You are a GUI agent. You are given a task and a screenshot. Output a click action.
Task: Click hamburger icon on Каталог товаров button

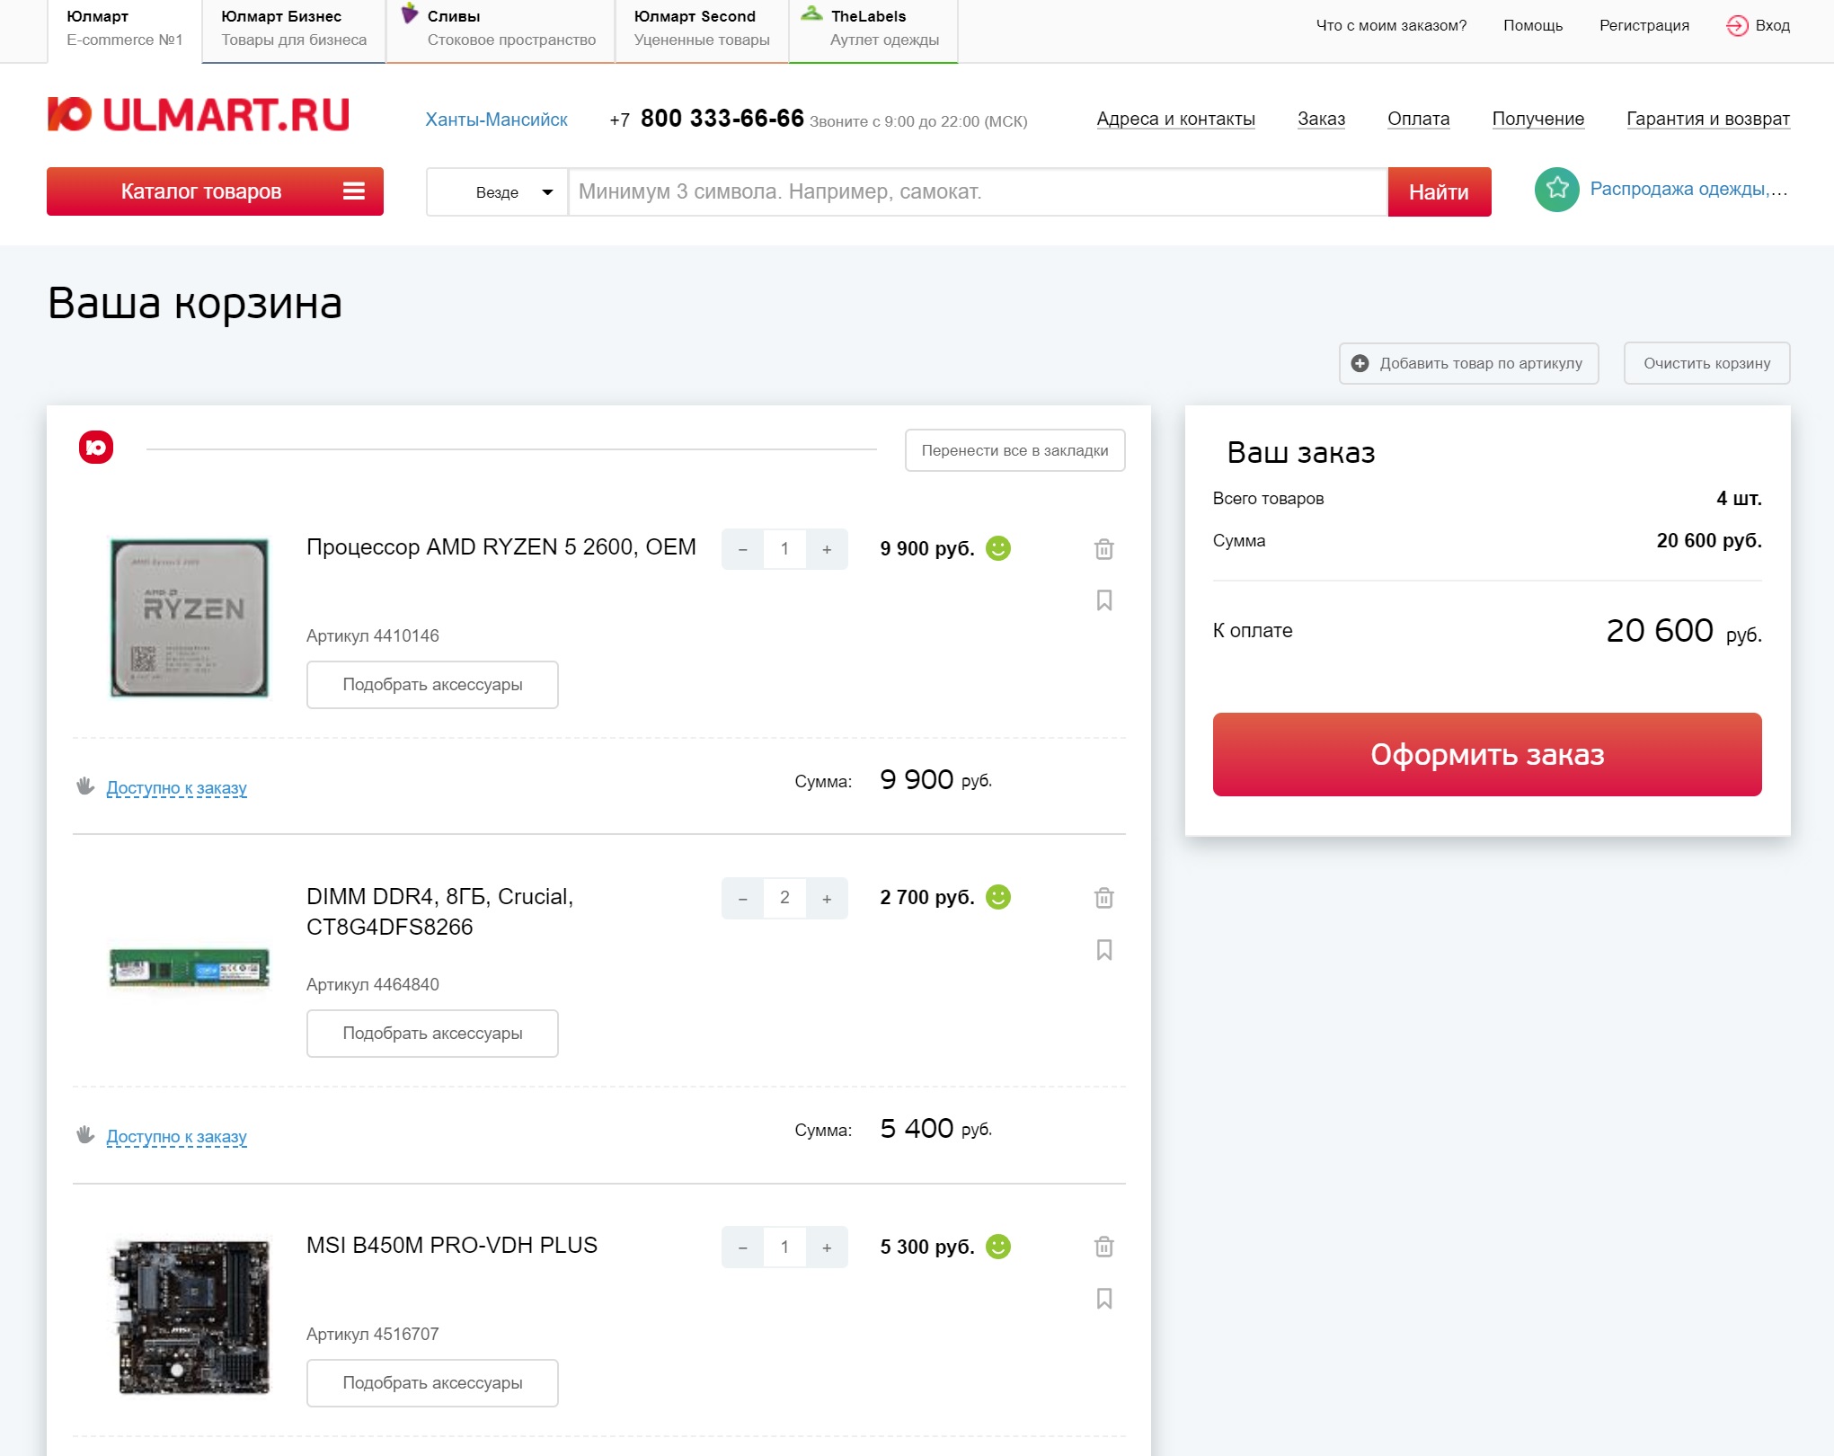point(354,191)
